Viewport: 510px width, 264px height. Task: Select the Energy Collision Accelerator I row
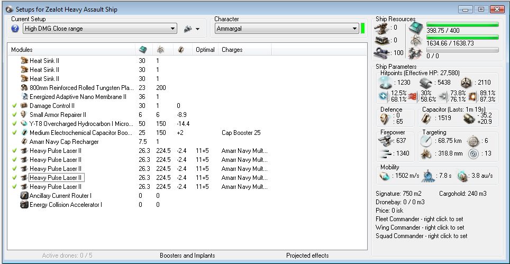point(187,205)
